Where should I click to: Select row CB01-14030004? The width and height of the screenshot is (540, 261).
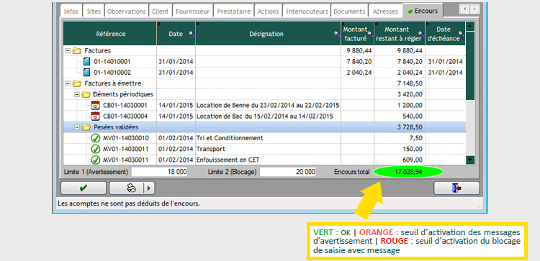[264, 116]
